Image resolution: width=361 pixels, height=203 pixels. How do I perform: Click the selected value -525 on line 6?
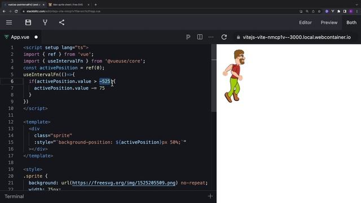click(105, 81)
